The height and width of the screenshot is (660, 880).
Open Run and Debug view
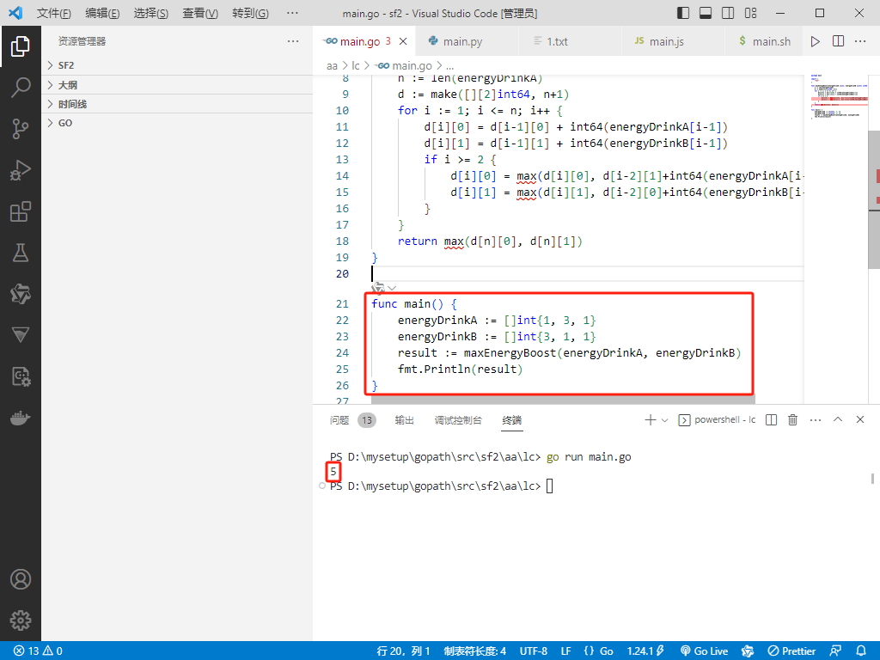(21, 171)
